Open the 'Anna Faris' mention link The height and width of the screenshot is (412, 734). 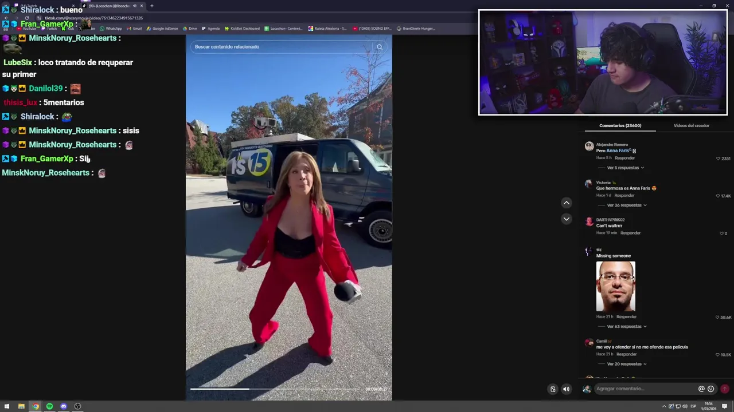tap(618, 151)
